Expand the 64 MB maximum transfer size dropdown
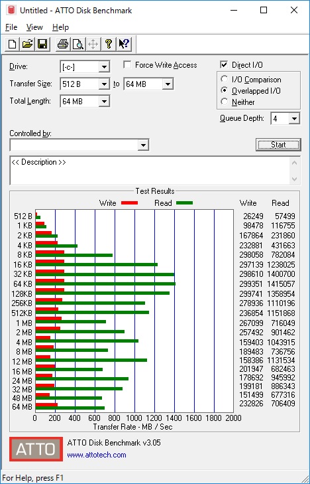310x484 pixels. tap(168, 84)
